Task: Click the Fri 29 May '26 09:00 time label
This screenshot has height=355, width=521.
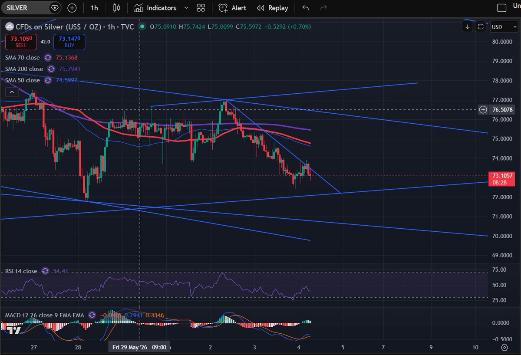Action: tap(138, 347)
